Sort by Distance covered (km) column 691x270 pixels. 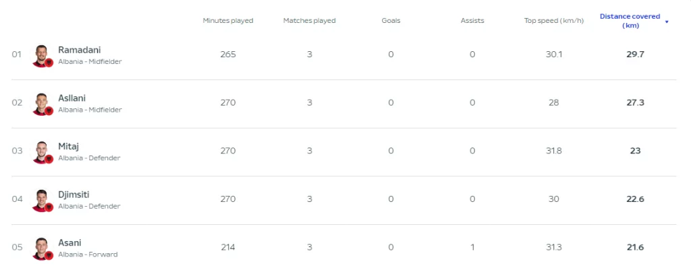[x=630, y=21]
